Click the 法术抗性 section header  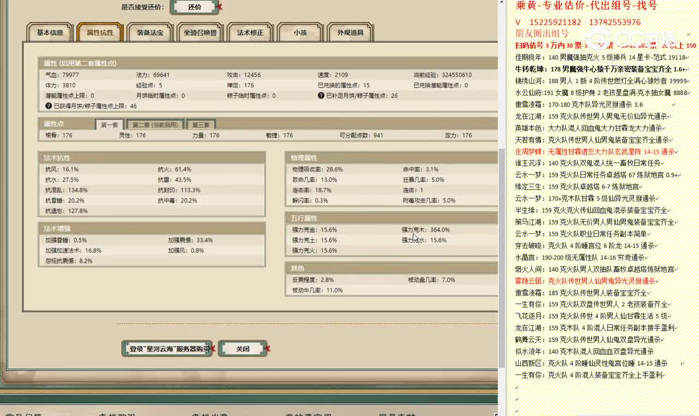point(151,157)
